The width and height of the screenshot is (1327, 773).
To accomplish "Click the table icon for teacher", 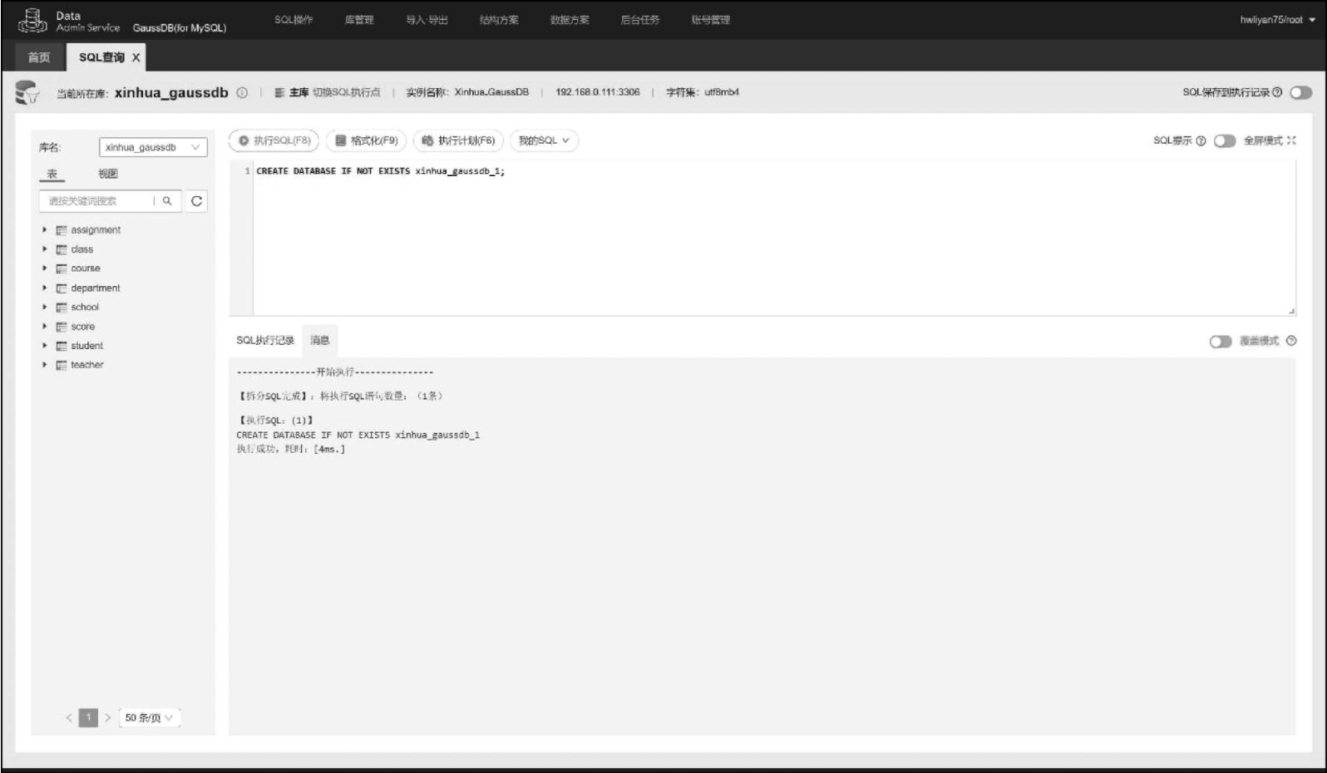I will coord(62,365).
